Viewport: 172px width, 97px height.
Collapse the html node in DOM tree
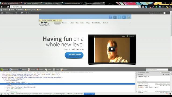[x=1, y=74]
